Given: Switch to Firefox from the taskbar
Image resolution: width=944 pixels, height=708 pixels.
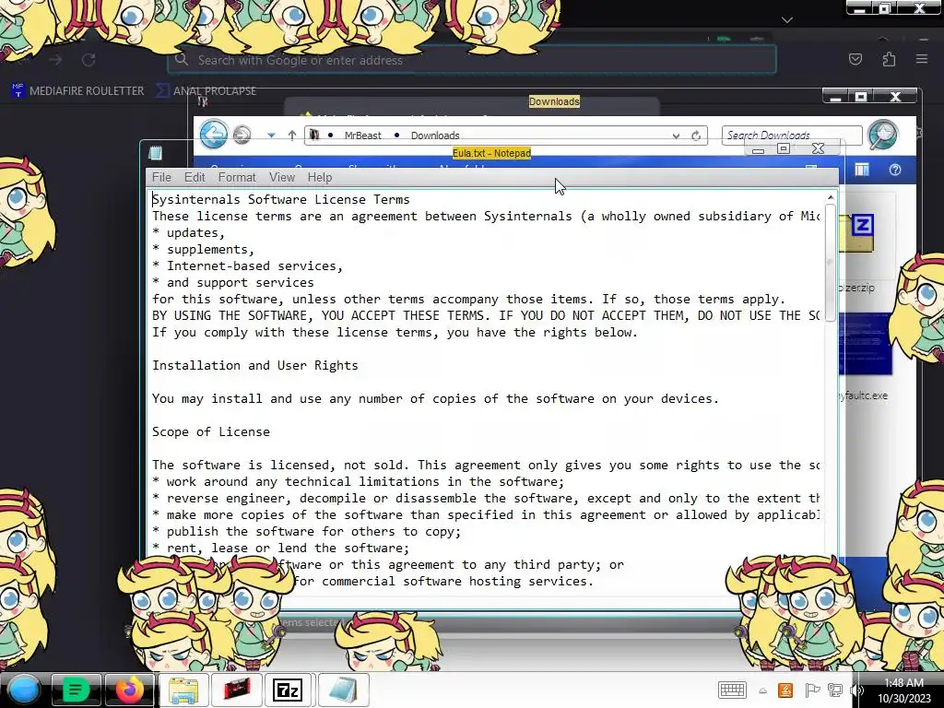Looking at the screenshot, I should (130, 690).
